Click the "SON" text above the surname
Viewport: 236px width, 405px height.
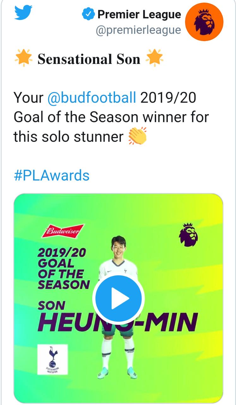pos(51,306)
